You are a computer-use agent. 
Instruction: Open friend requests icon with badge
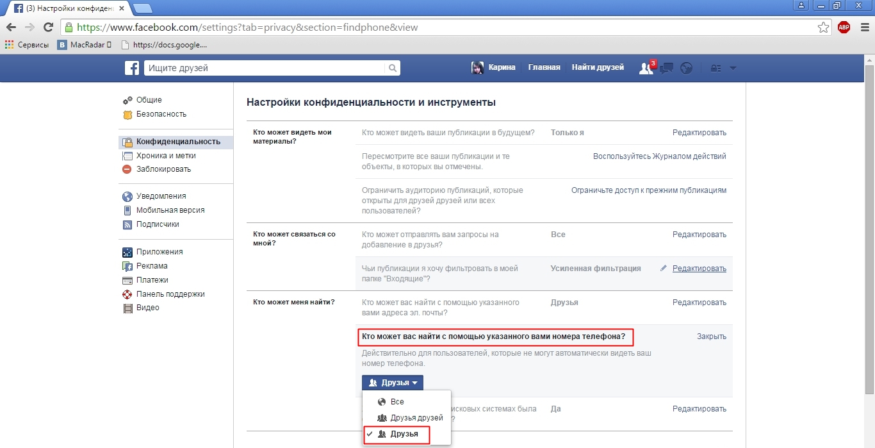(646, 68)
